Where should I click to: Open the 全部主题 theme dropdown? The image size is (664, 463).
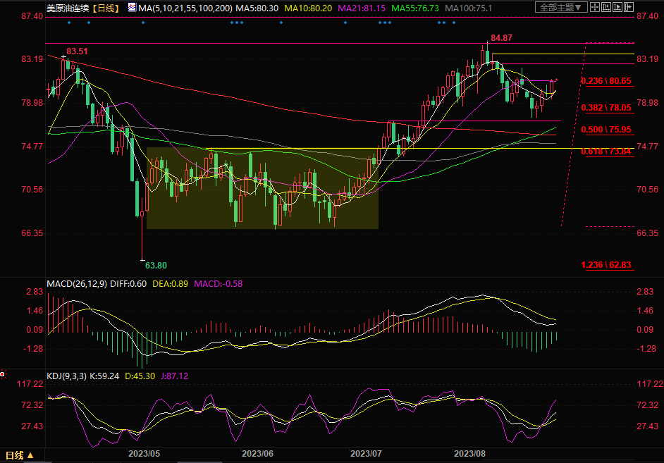pyautogui.click(x=560, y=8)
